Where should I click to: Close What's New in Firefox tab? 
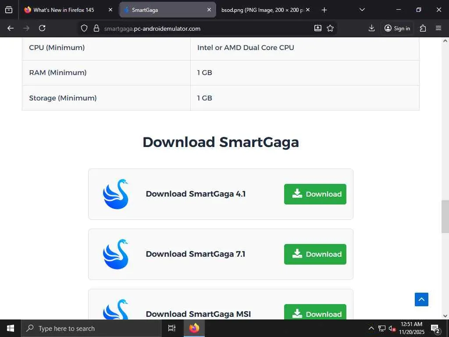tap(110, 10)
